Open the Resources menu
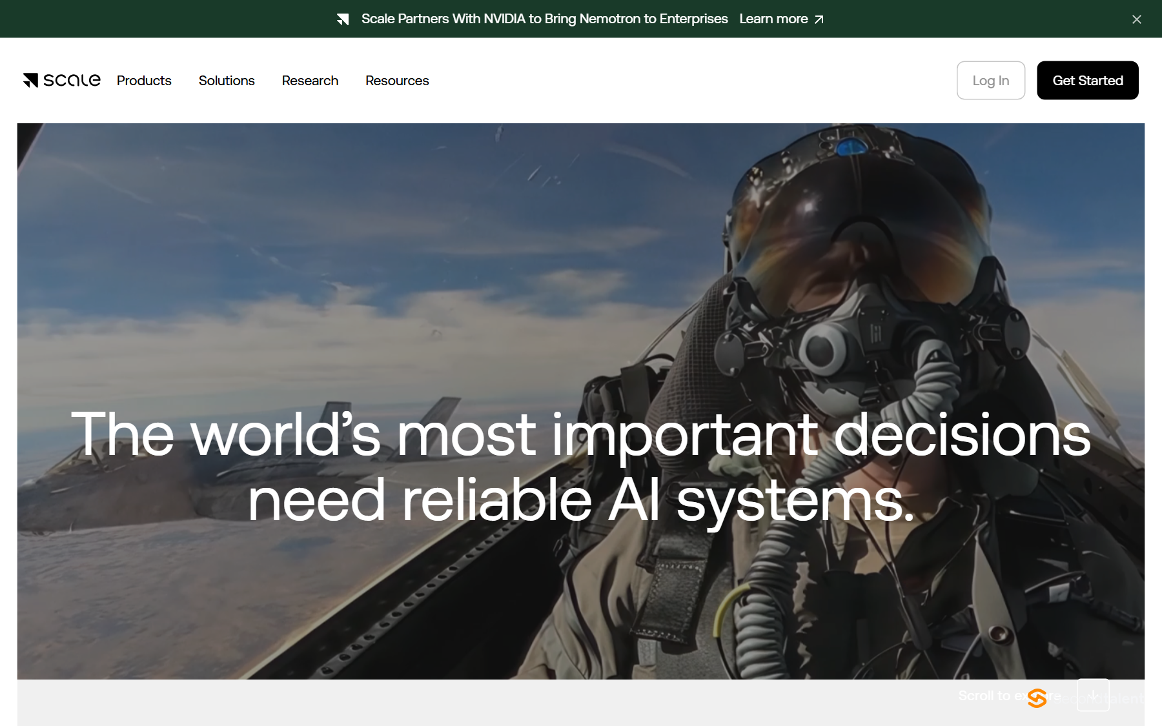 tap(397, 81)
